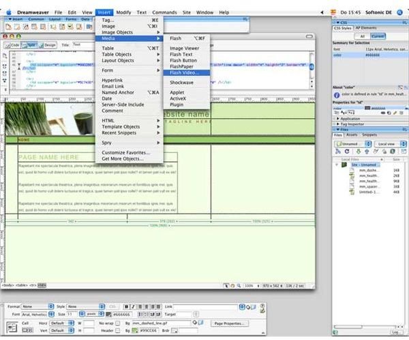Open the Apple menu
The image size is (409, 340).
pos(9,12)
